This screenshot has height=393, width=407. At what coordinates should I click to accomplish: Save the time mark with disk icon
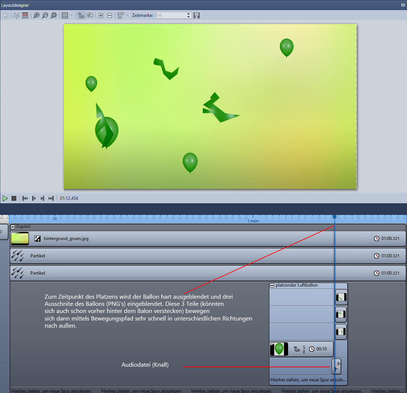pos(197,15)
